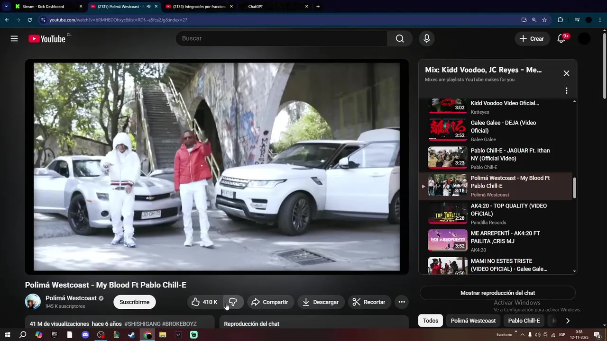Image resolution: width=607 pixels, height=341 pixels.
Task: Start voice search with microphone icon
Action: click(427, 38)
